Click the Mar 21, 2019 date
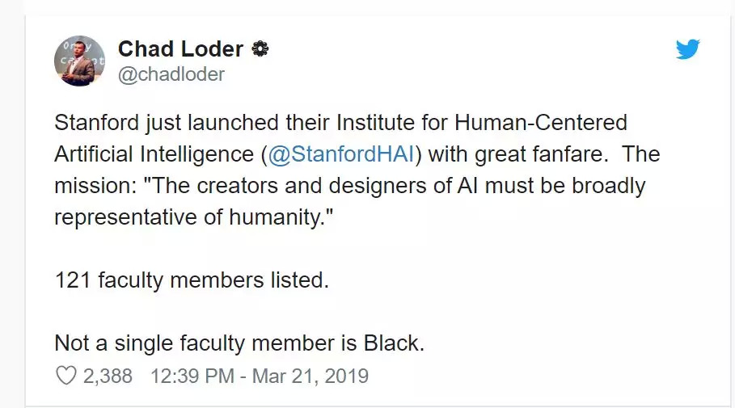Image resolution: width=735 pixels, height=408 pixels. [310, 376]
